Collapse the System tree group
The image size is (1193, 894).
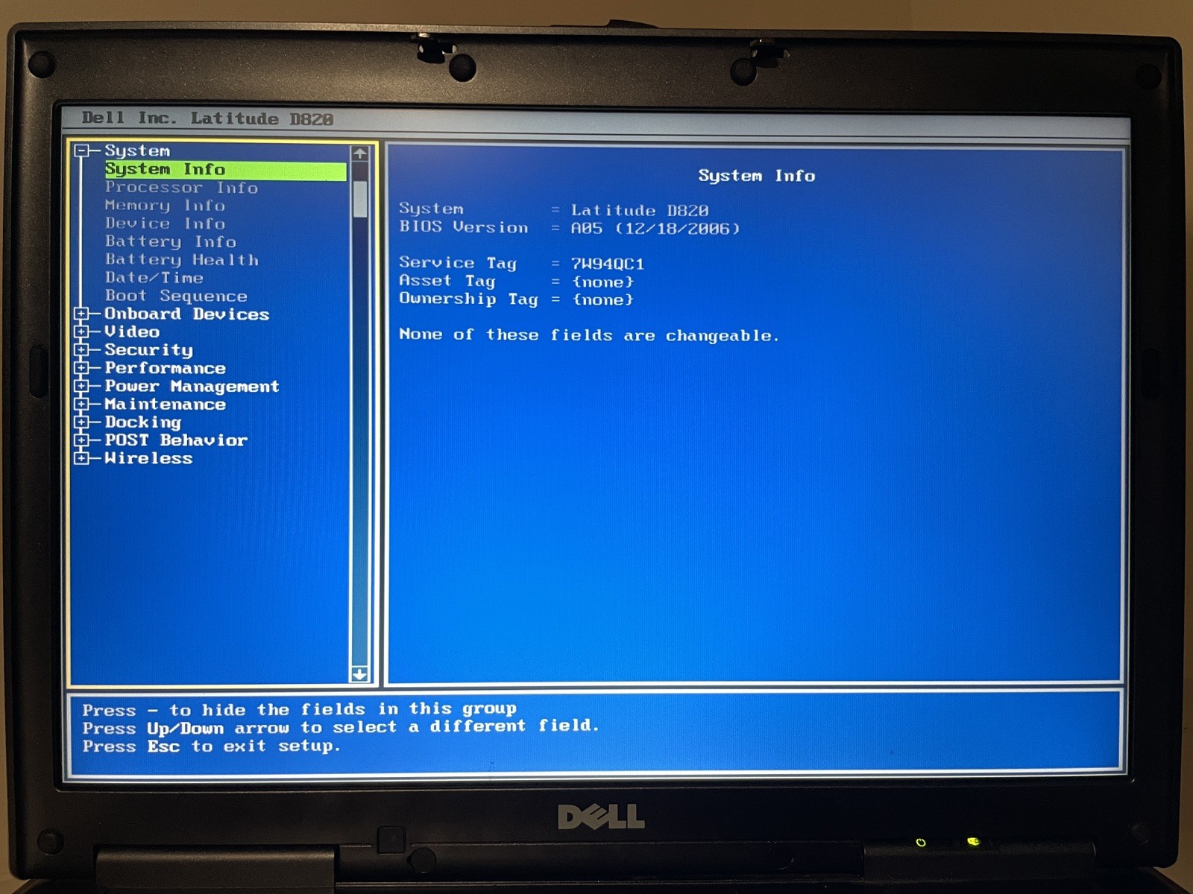tap(82, 151)
